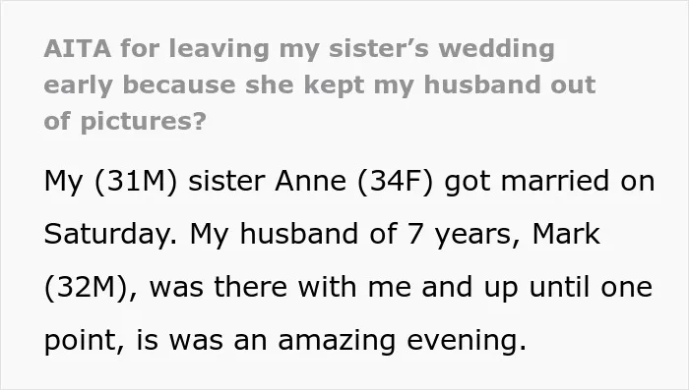
Task: Click "sister" in the black body text
Action: point(226,181)
